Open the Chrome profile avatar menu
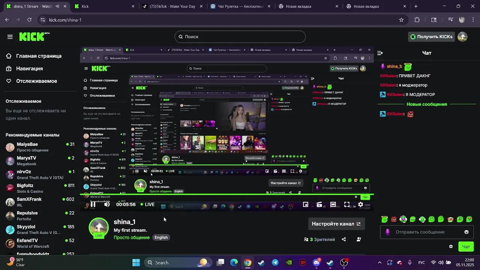 (462, 20)
